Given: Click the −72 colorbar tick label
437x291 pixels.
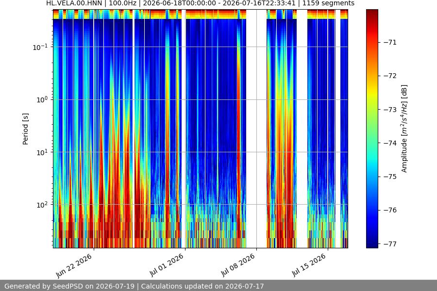Looking at the screenshot, I should [389, 76].
